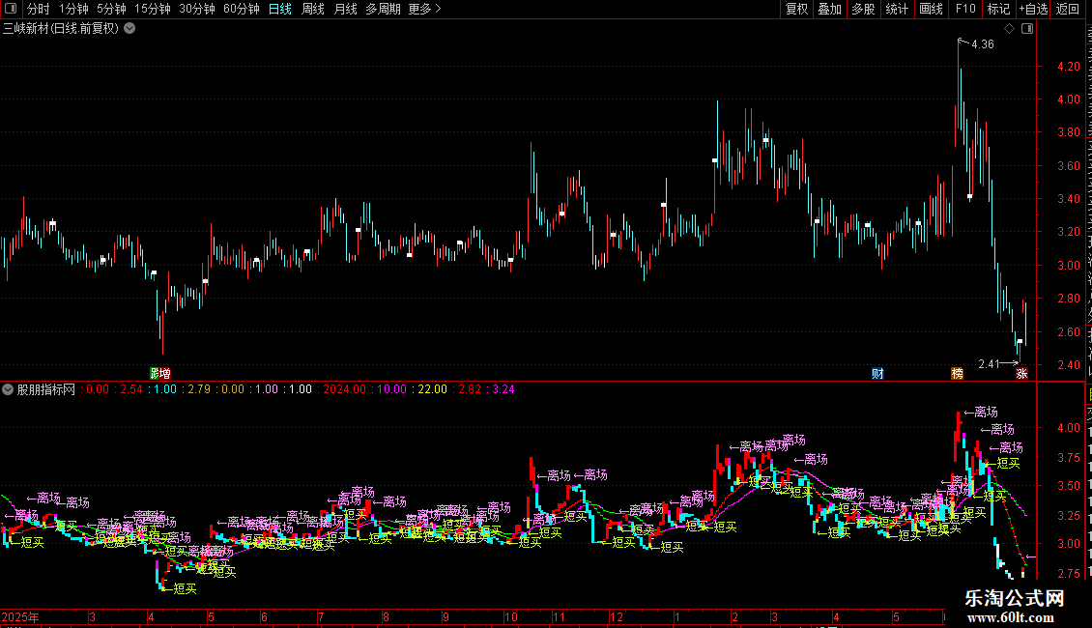Click the 2.82 indicator value
The width and height of the screenshot is (1092, 628).
tap(470, 389)
